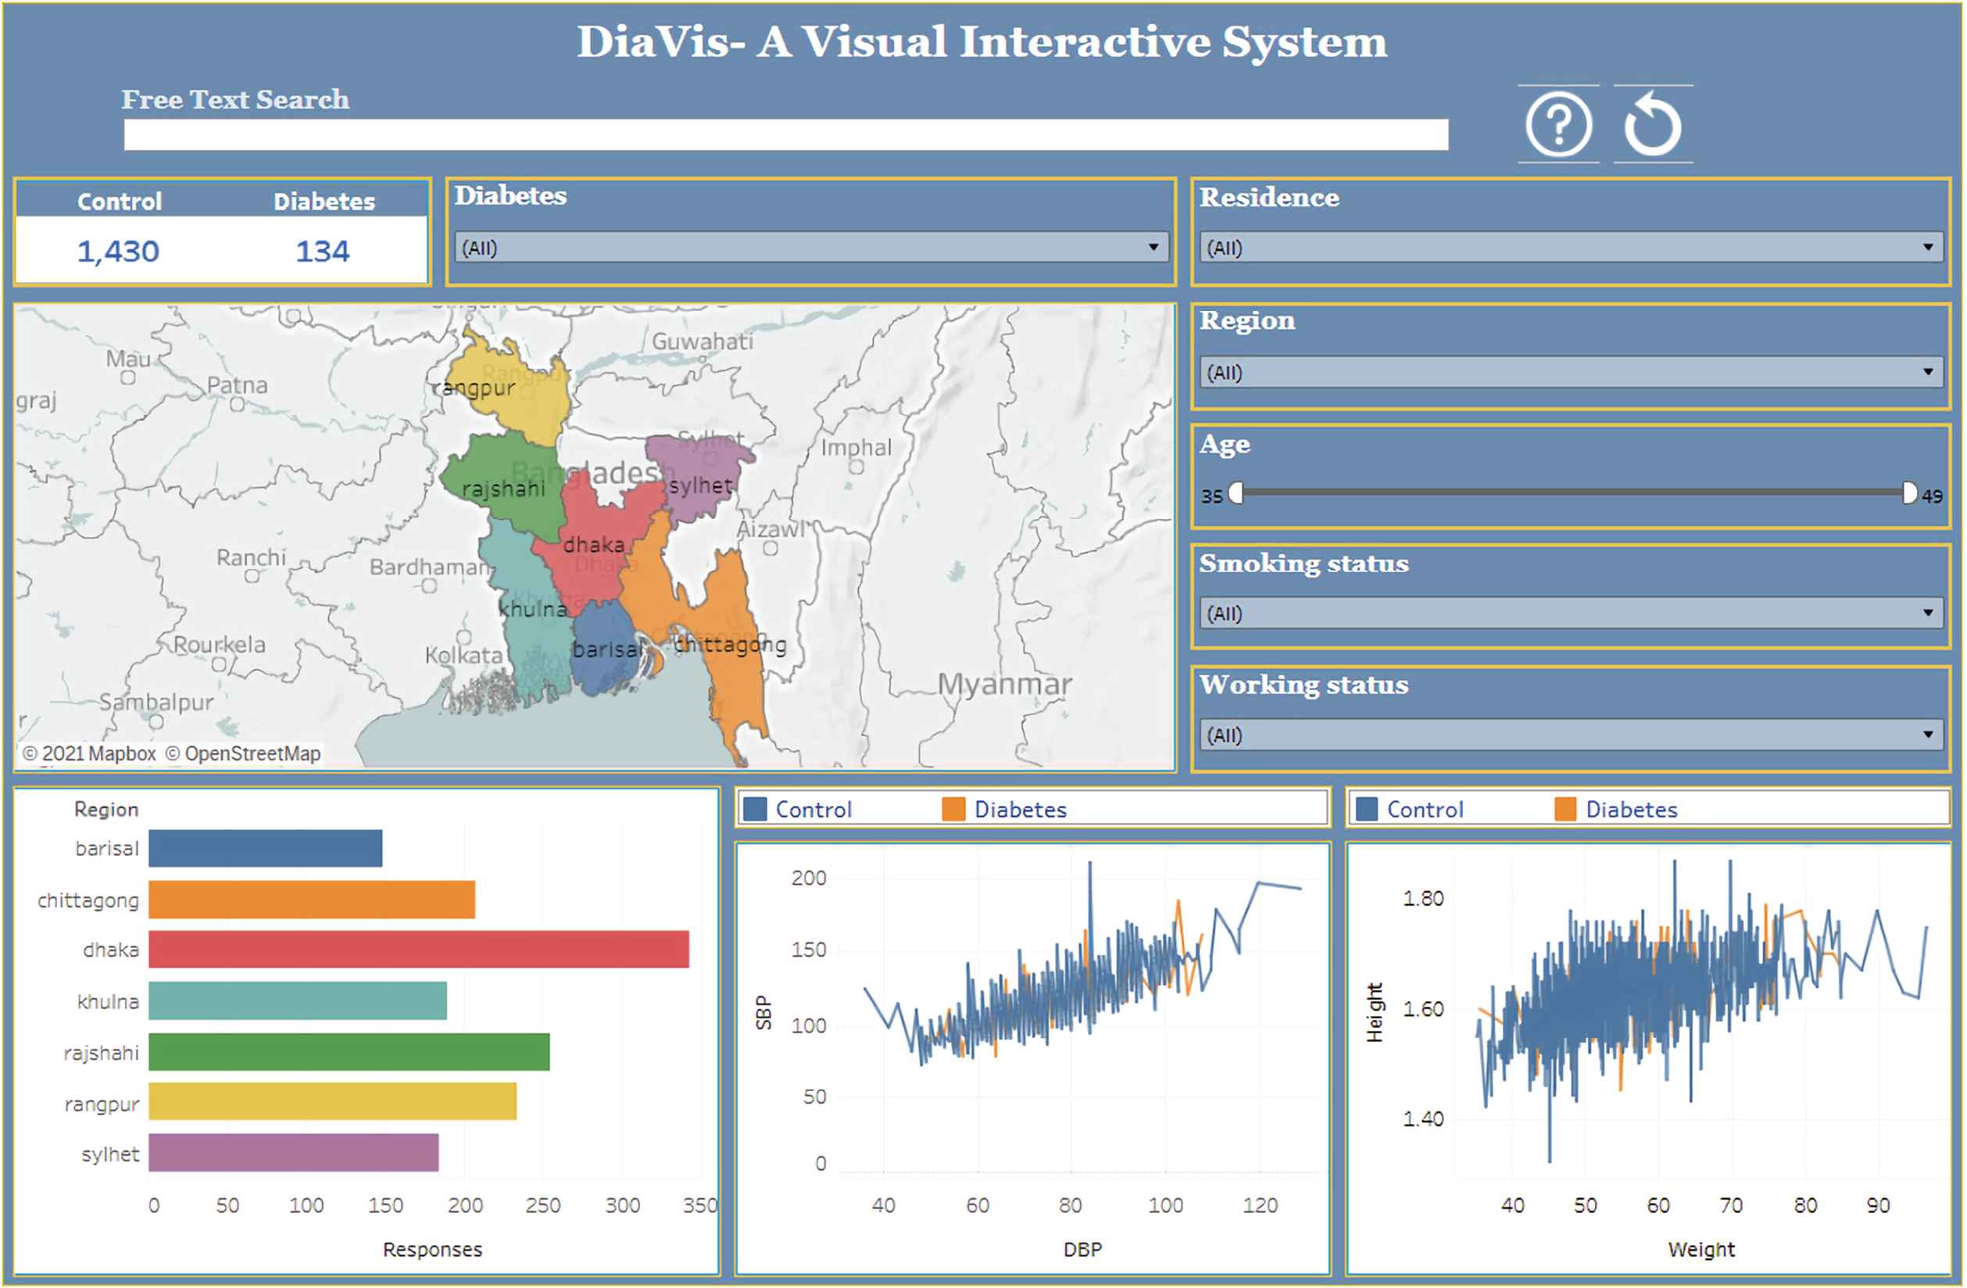Click the Age slider right handle
This screenshot has width=1967, height=1288.
(x=1908, y=493)
